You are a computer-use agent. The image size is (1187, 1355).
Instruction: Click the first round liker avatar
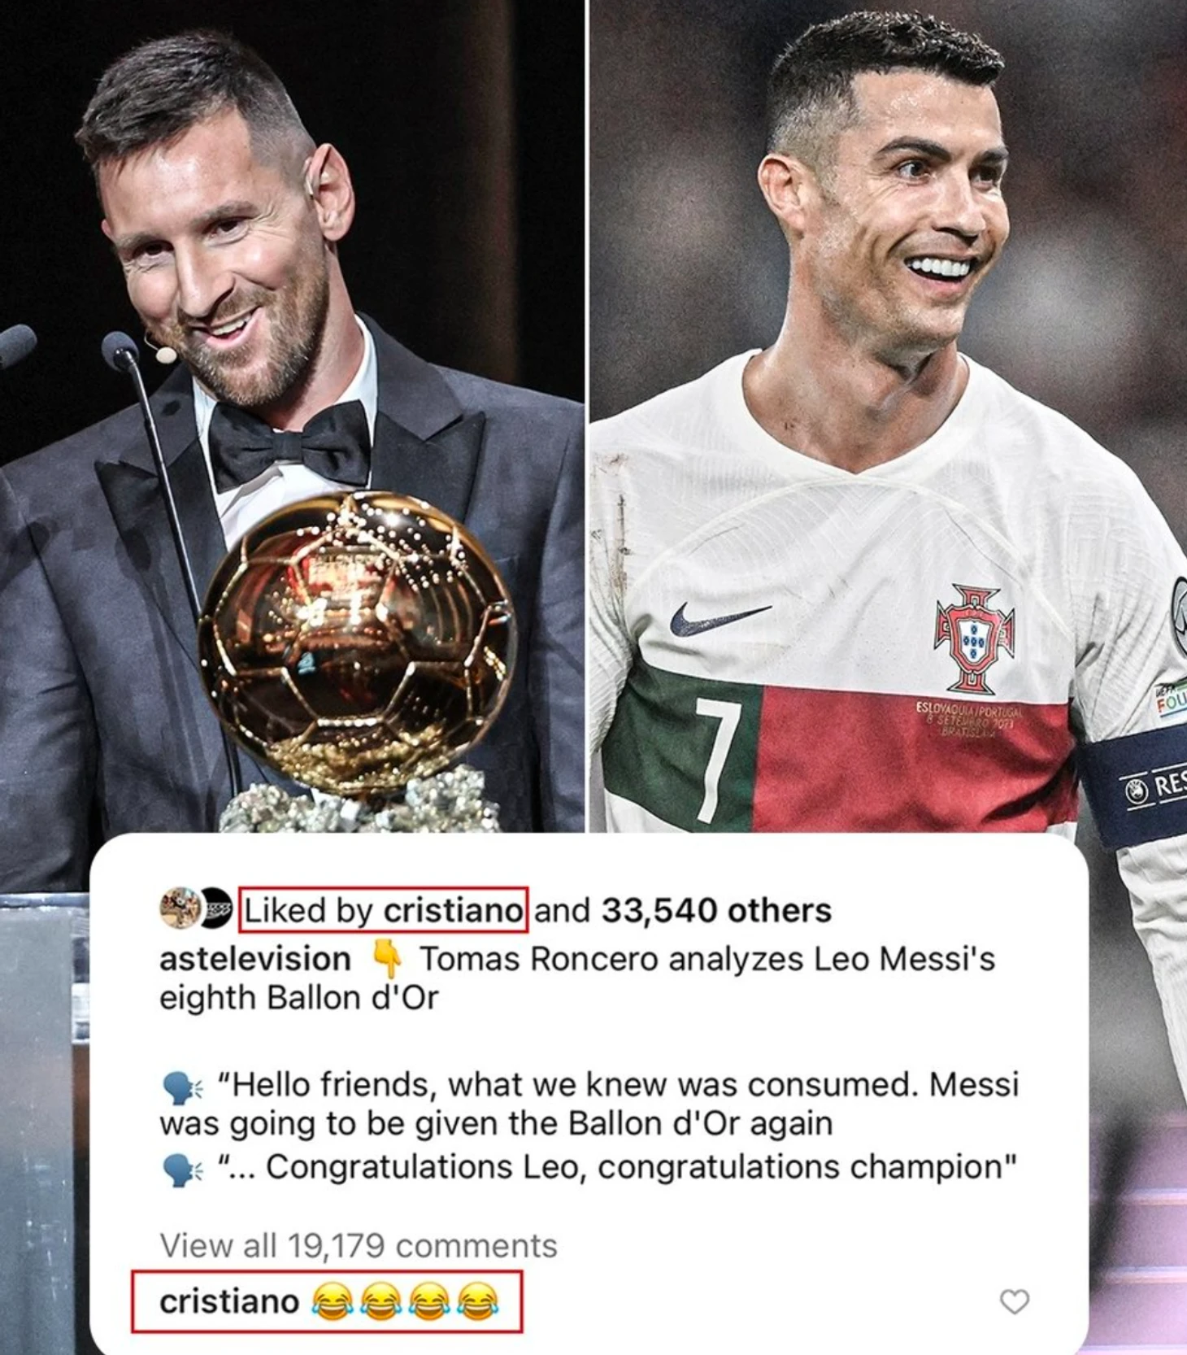coord(180,908)
